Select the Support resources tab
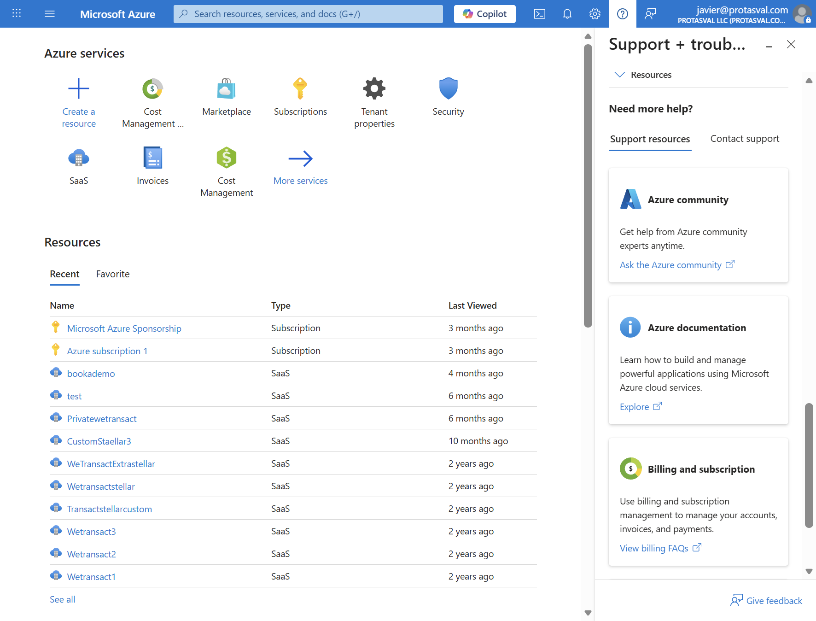 click(650, 139)
